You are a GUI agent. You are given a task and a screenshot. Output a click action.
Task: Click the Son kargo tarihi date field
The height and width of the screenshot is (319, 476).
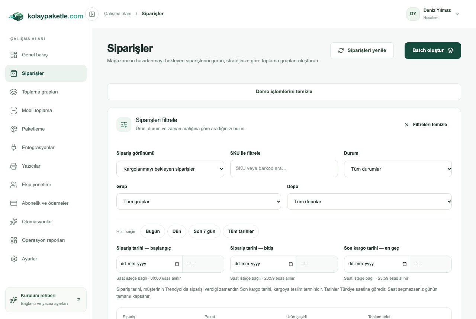tap(377, 264)
